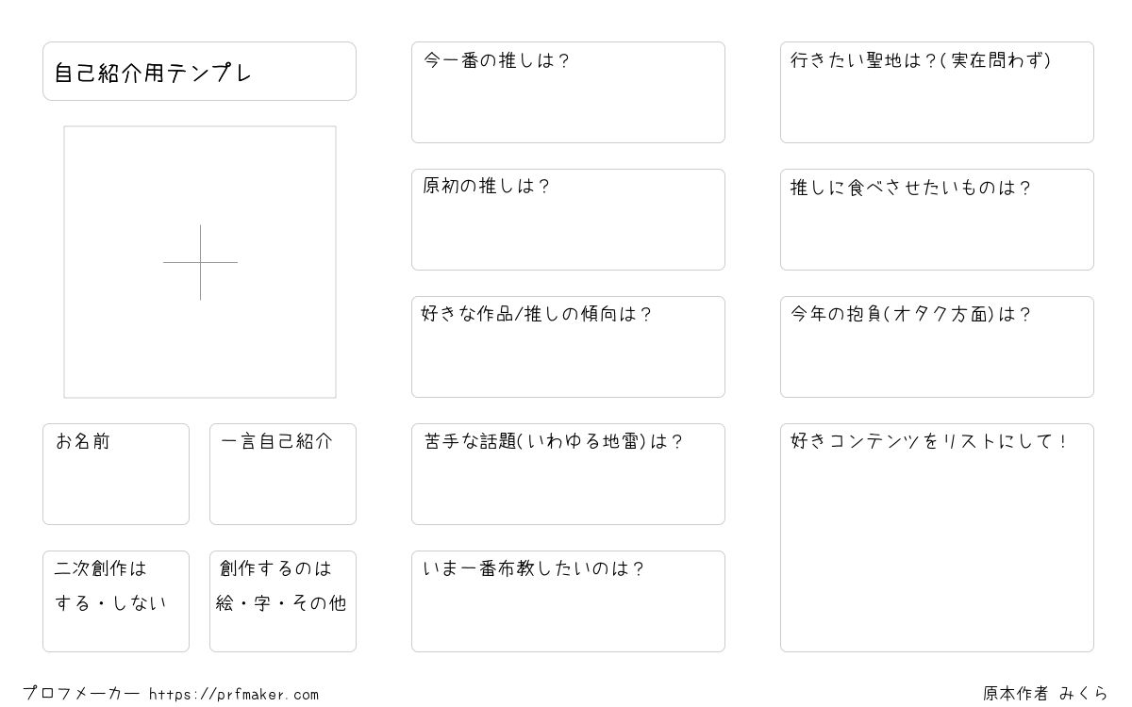This screenshot has height=707, width=1132.
Task: Click the 原初の推しは? answer box
Action: [568, 220]
